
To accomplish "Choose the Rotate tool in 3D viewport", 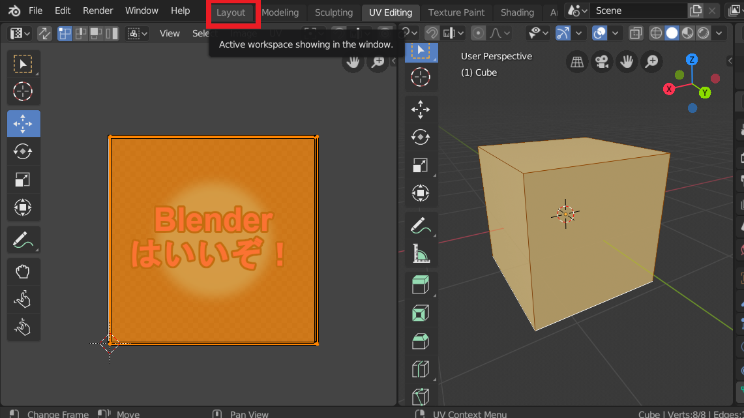I will pos(421,137).
